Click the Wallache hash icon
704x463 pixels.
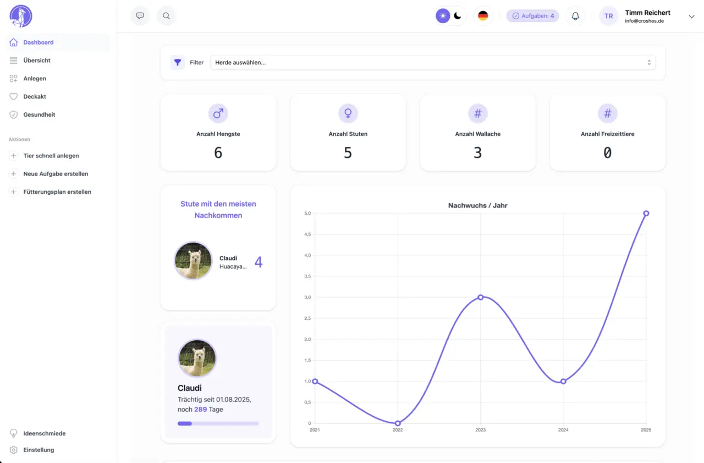(x=477, y=113)
